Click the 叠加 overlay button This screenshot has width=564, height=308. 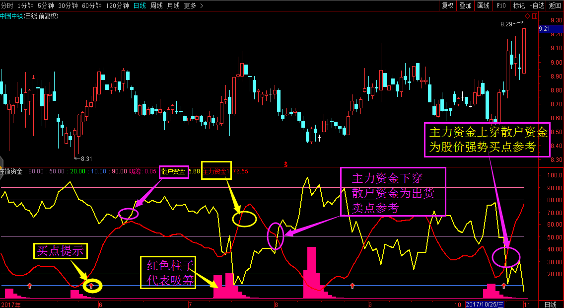(x=465, y=5)
